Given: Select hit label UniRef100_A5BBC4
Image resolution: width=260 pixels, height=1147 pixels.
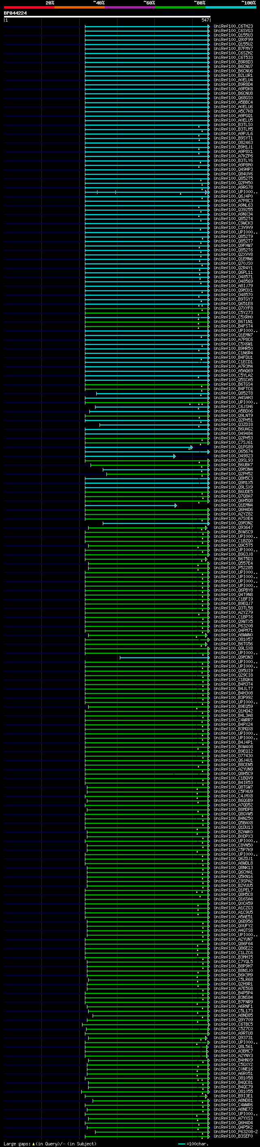Looking at the screenshot, I should [233, 103].
